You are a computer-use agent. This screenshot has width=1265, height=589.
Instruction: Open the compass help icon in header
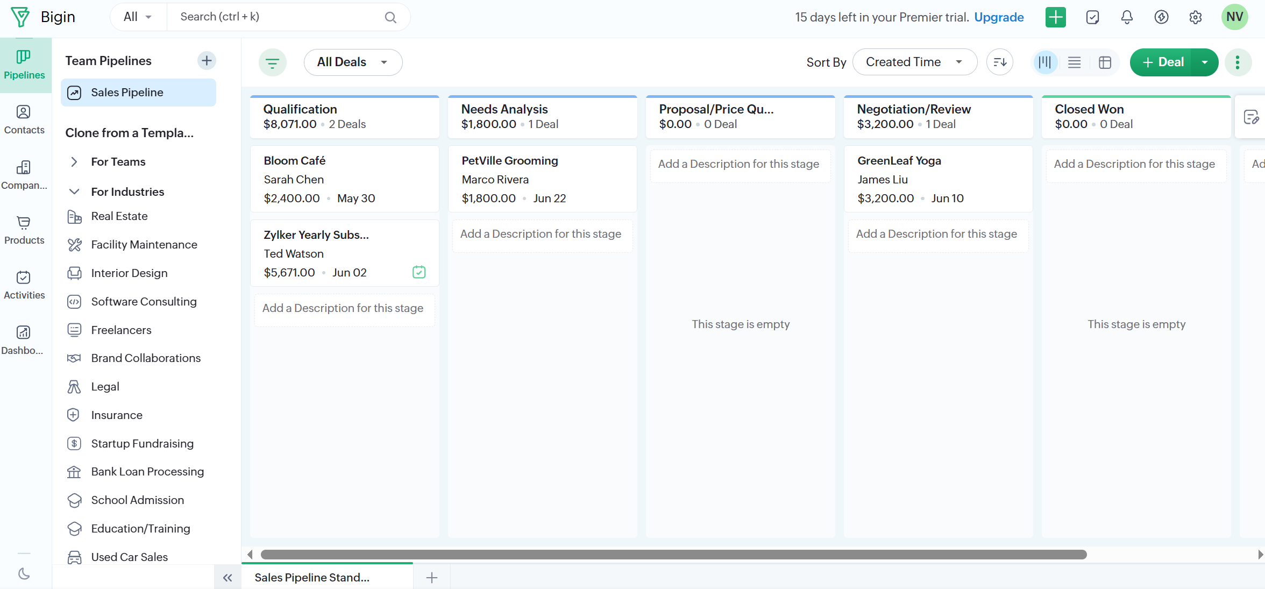point(1161,17)
